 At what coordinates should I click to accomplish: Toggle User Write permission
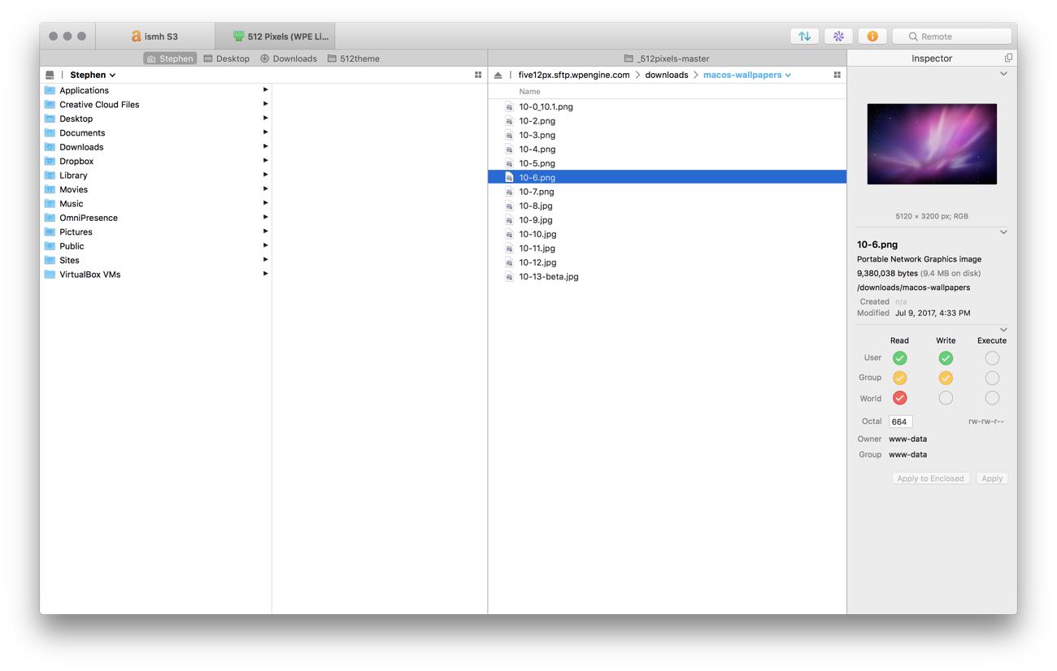(x=946, y=357)
